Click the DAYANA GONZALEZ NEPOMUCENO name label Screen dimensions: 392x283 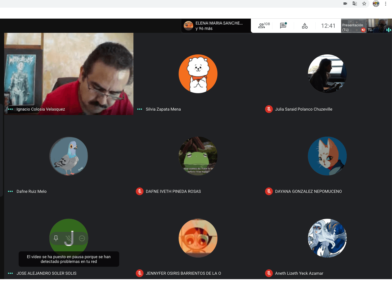click(x=308, y=191)
